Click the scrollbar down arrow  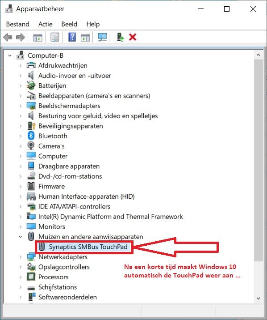point(258,298)
